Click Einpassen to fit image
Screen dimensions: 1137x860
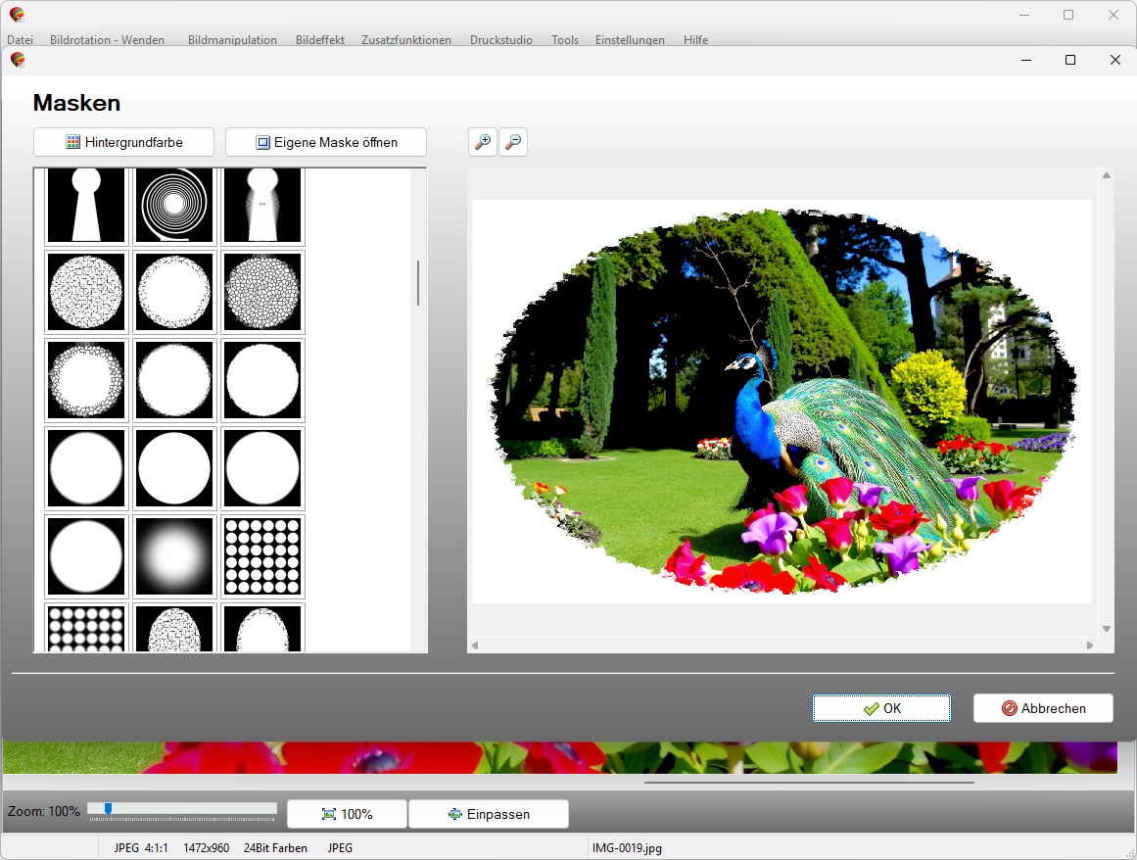[x=488, y=814]
